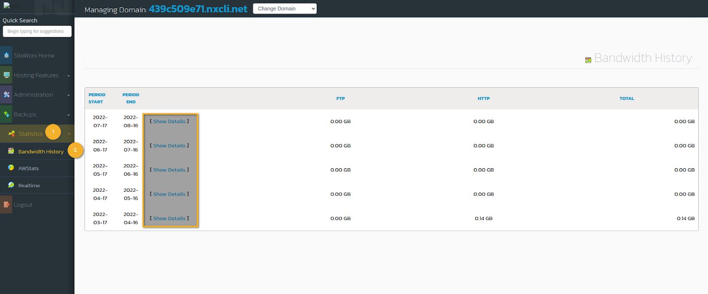Click the AWStats pie chart icon

pos(11,168)
